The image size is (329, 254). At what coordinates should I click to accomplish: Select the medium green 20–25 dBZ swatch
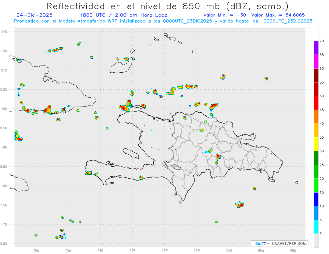pyautogui.click(x=316, y=172)
